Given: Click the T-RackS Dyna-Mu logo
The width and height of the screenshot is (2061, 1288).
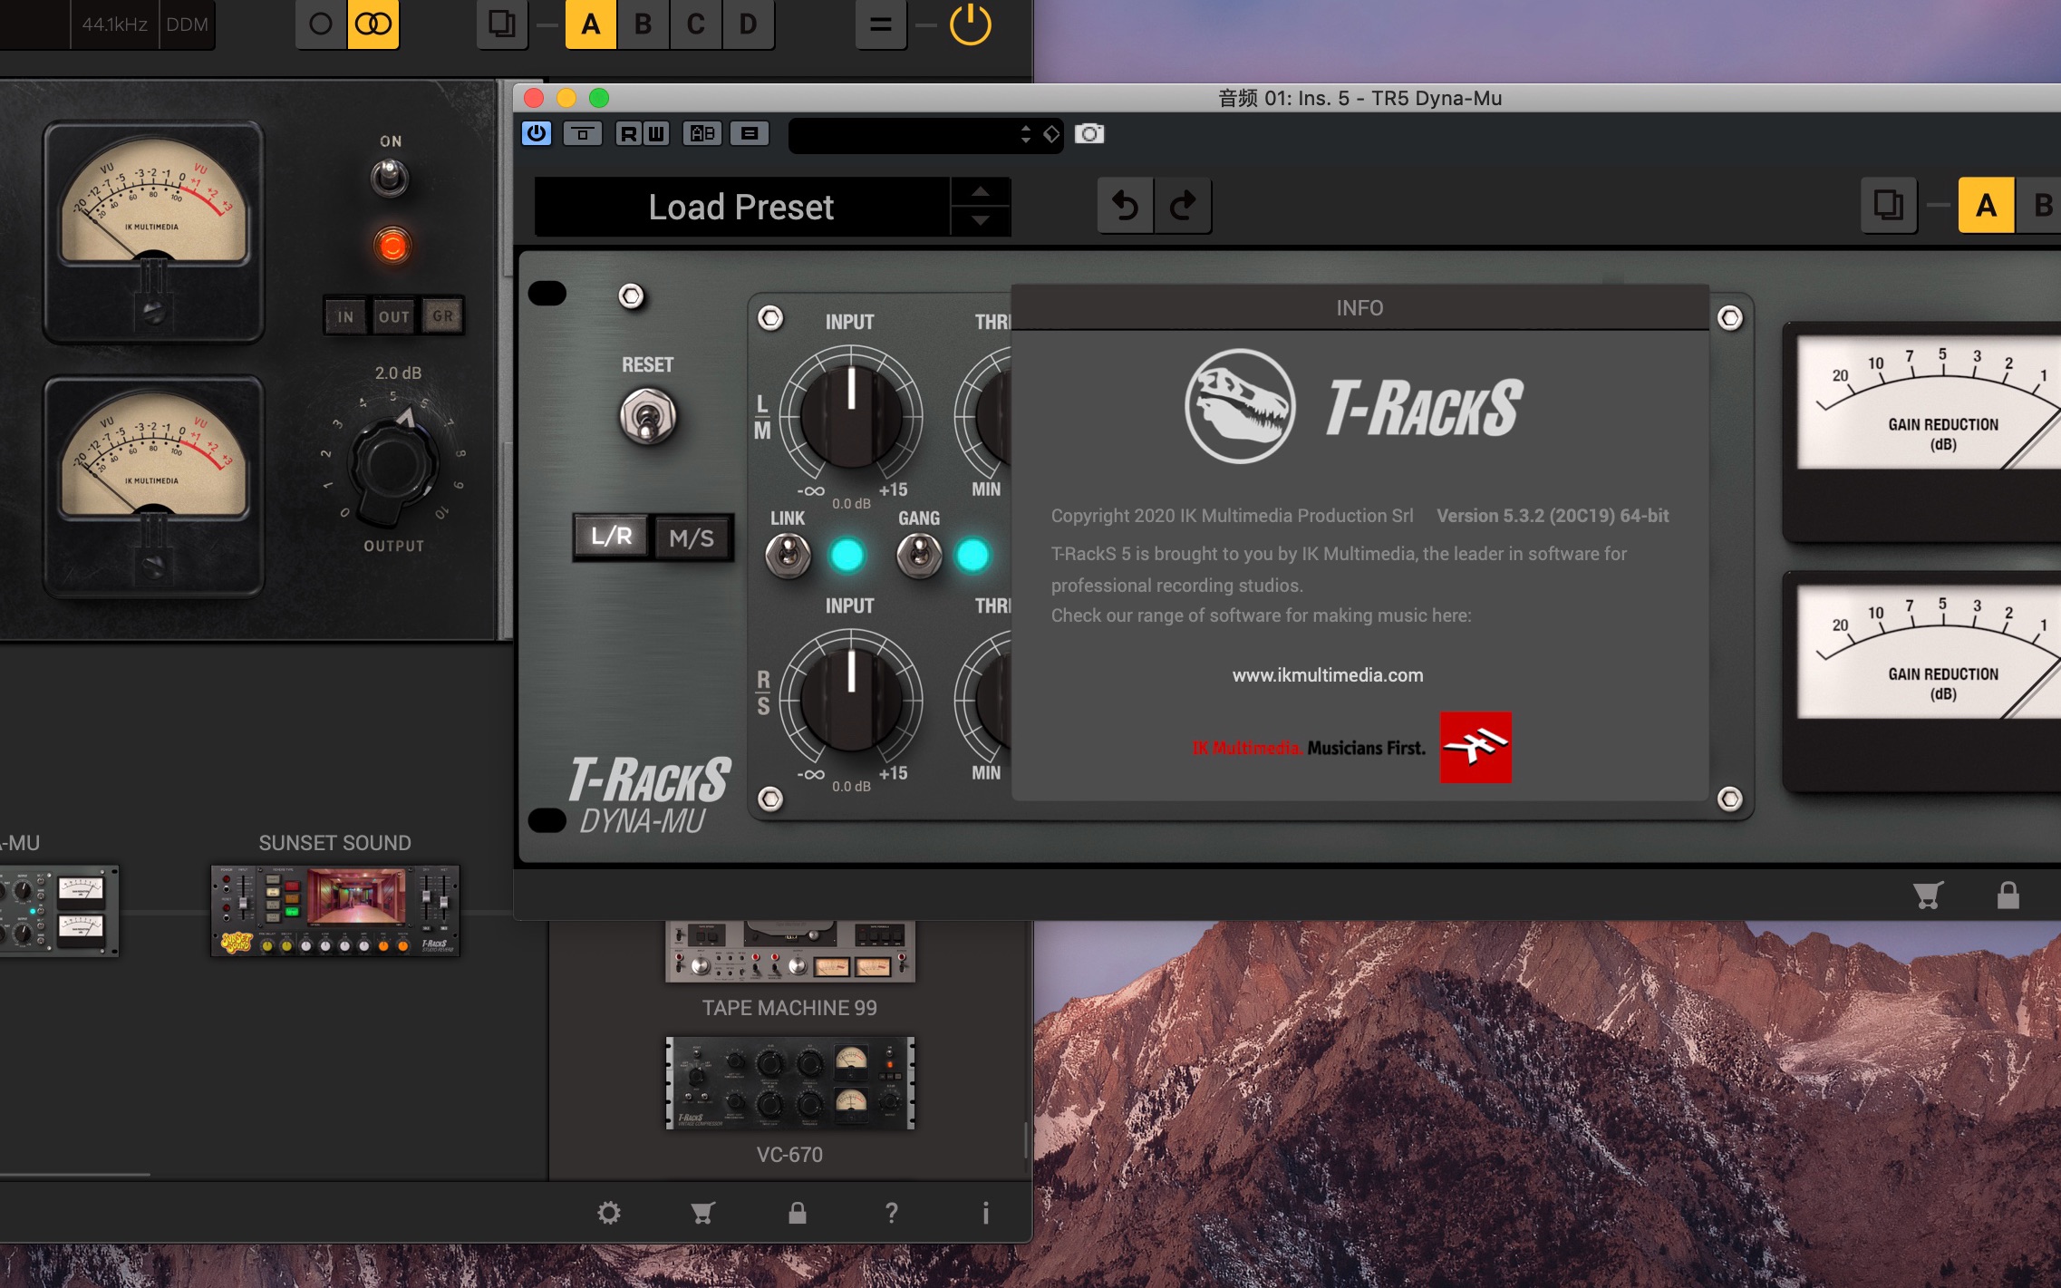Looking at the screenshot, I should (649, 795).
